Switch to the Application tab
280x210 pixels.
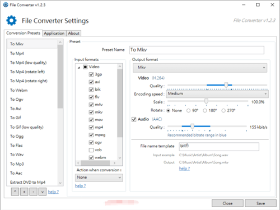coord(54,33)
